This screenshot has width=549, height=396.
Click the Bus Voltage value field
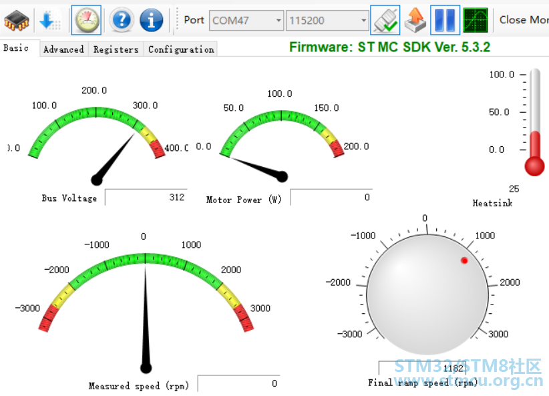coord(146,197)
